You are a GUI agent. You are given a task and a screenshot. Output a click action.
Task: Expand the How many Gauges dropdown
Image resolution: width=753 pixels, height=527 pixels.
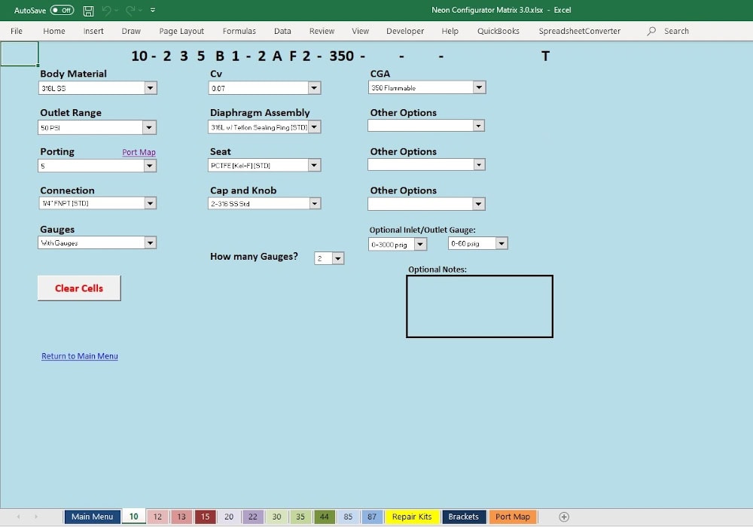coord(338,258)
